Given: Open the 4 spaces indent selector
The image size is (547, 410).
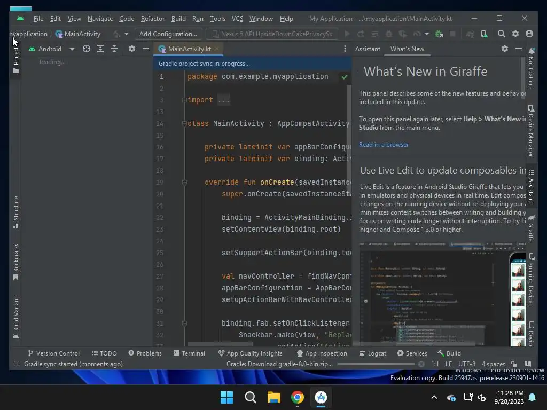Looking at the screenshot, I should (x=493, y=364).
